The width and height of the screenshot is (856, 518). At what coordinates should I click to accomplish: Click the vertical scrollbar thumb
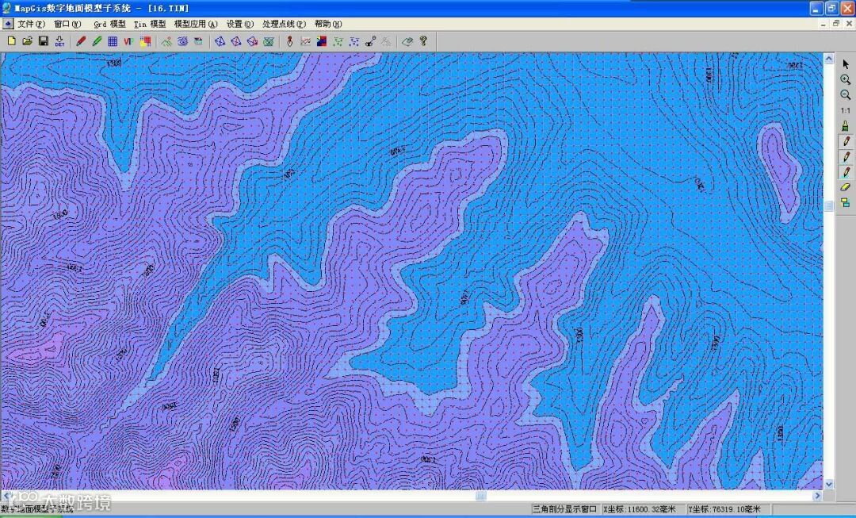click(829, 205)
